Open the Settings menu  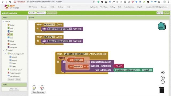click(x=61, y=7)
